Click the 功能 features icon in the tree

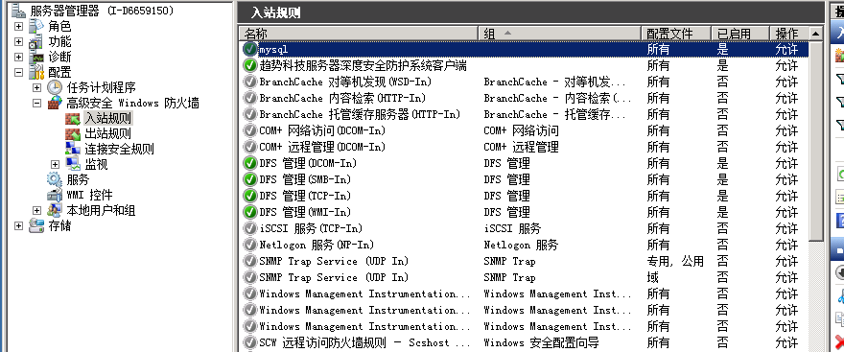[x=36, y=41]
